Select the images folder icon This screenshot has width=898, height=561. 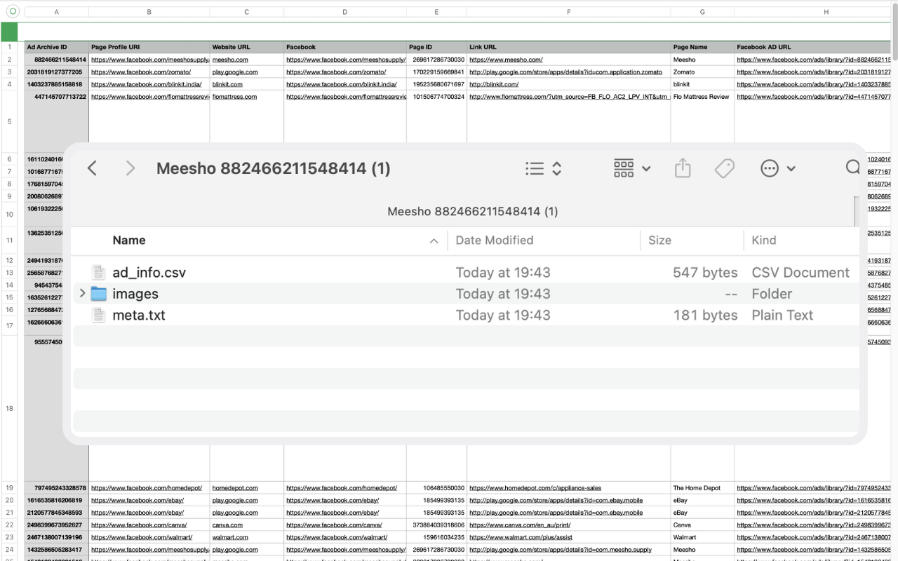point(98,294)
